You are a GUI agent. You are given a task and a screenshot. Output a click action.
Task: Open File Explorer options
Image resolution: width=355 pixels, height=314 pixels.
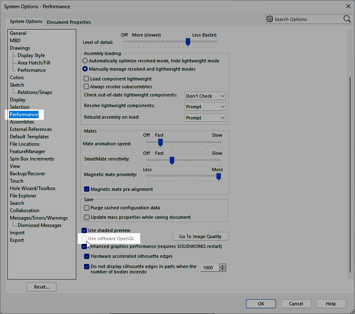(x=23, y=196)
